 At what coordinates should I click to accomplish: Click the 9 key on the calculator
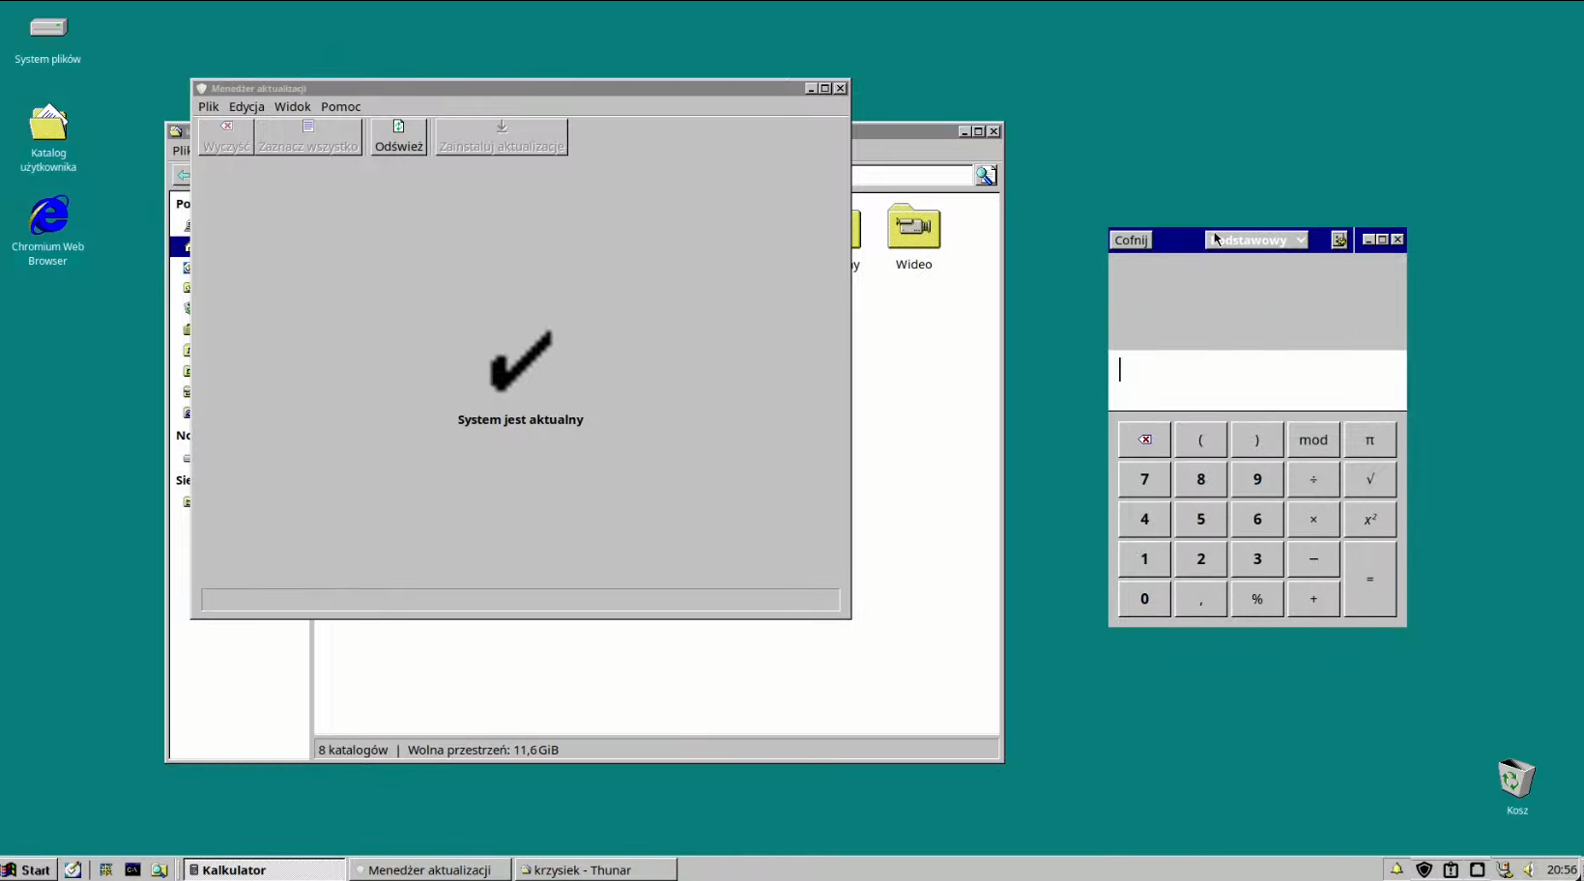point(1257,479)
